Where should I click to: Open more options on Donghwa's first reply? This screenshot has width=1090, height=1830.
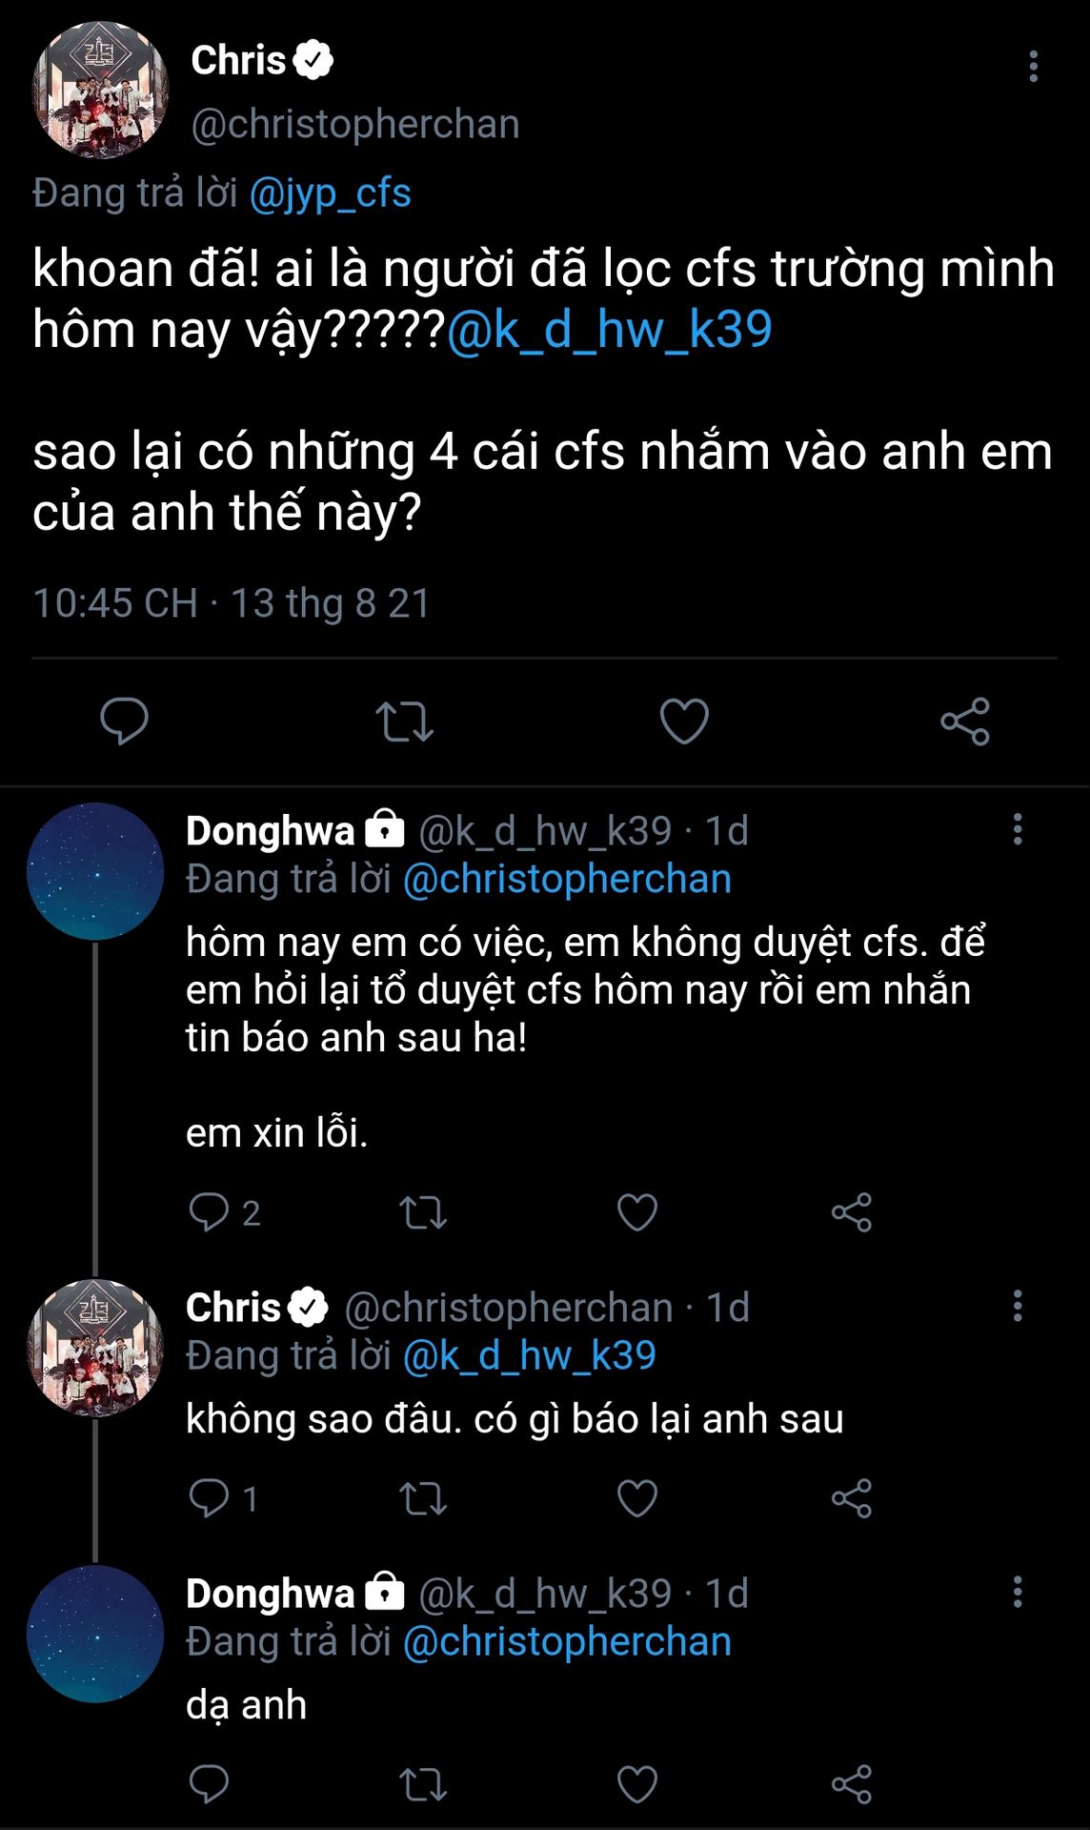point(1018,829)
